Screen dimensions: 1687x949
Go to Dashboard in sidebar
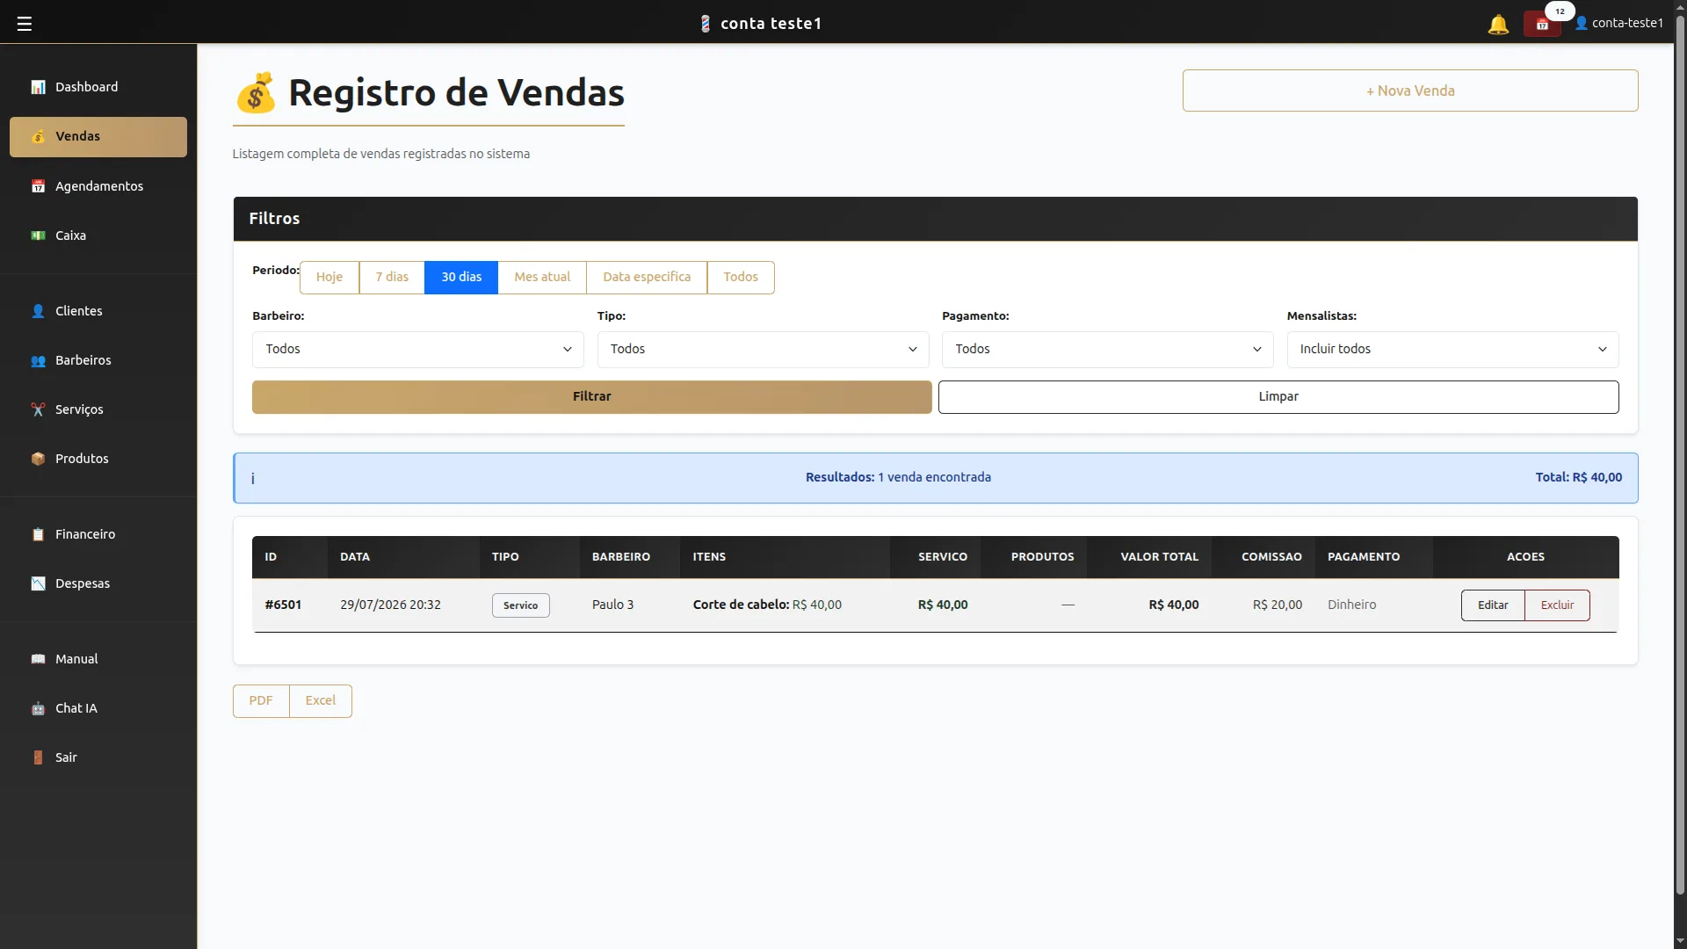point(98,87)
